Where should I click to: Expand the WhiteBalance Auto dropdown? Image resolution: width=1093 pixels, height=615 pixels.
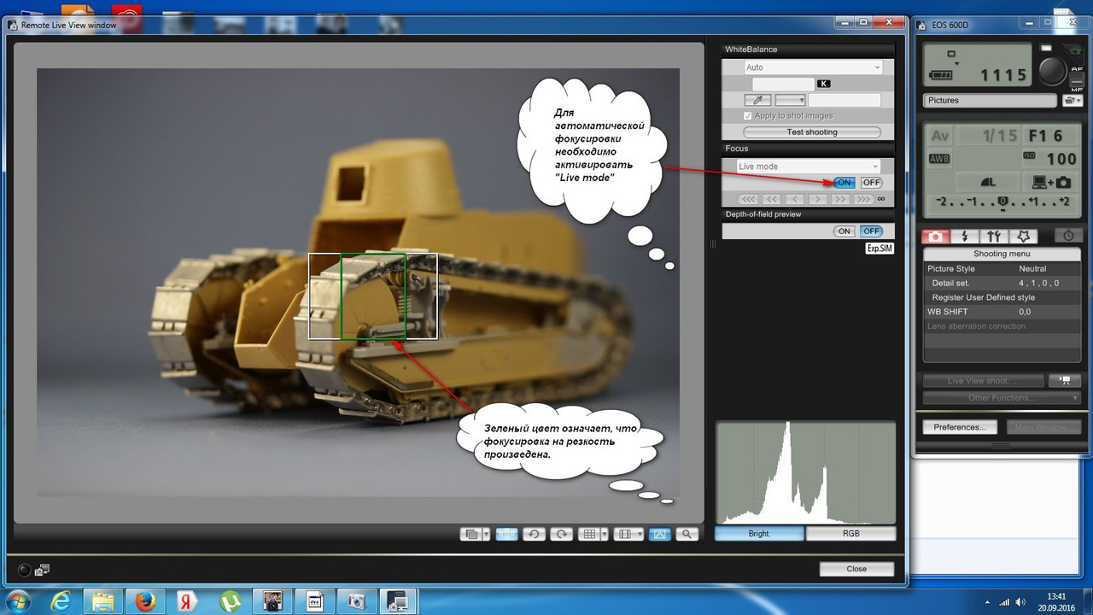click(813, 67)
